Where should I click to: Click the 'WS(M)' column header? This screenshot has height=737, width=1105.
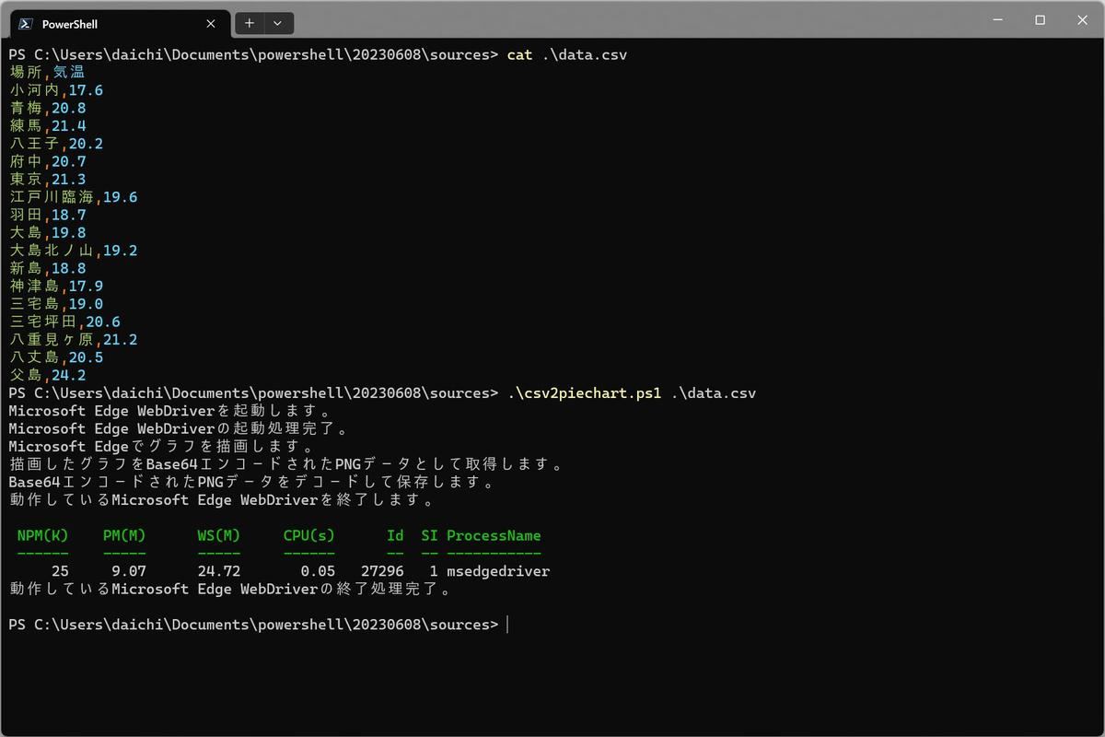219,535
